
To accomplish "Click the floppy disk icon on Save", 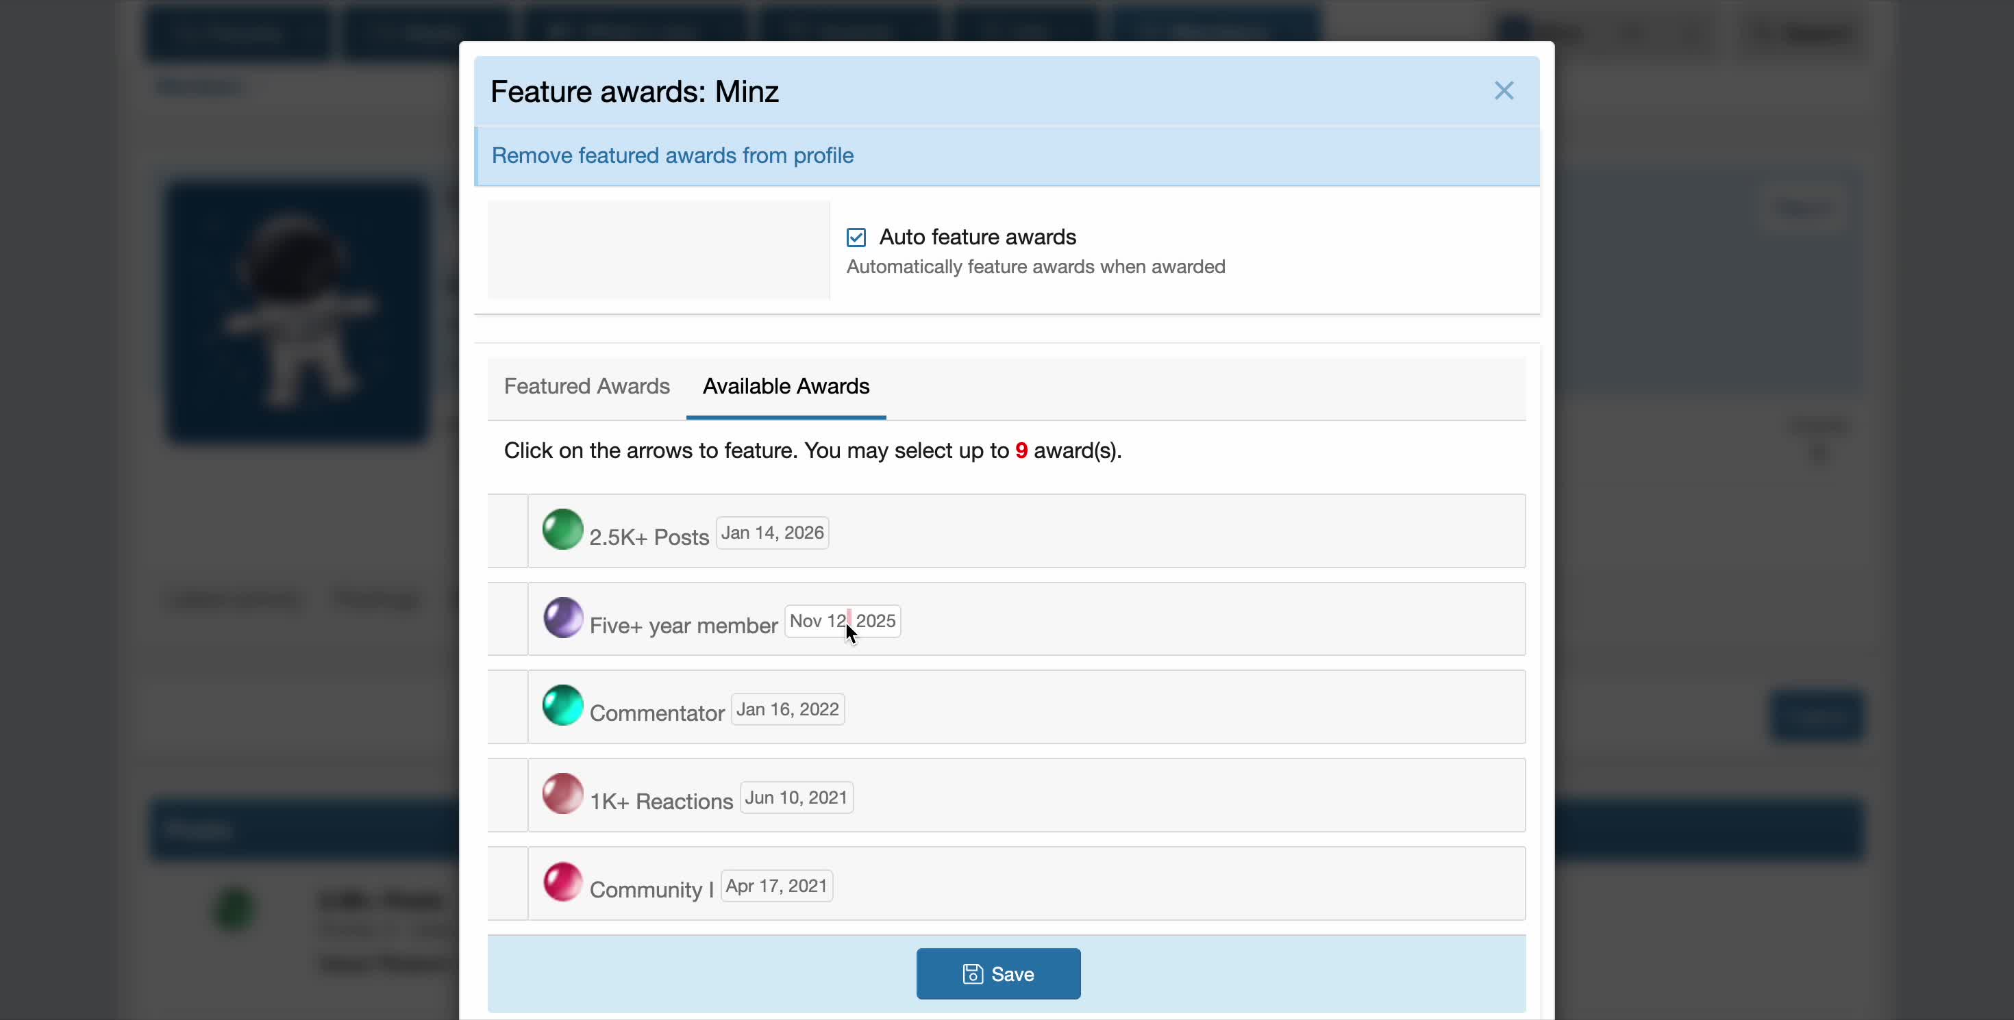I will coord(973,974).
